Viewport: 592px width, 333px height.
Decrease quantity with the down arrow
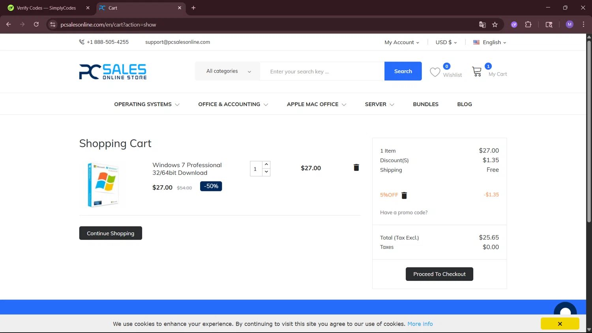point(266,172)
